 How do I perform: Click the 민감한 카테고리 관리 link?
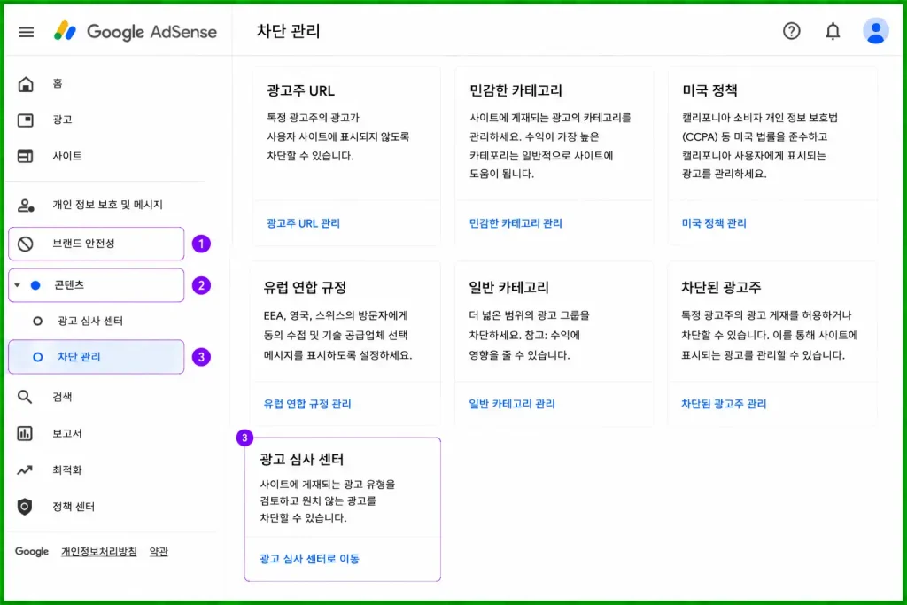point(516,223)
